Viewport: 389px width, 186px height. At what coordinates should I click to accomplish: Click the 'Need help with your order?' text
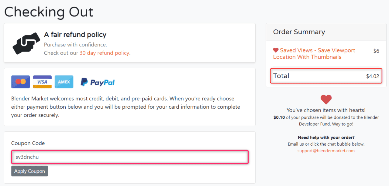(x=326, y=137)
